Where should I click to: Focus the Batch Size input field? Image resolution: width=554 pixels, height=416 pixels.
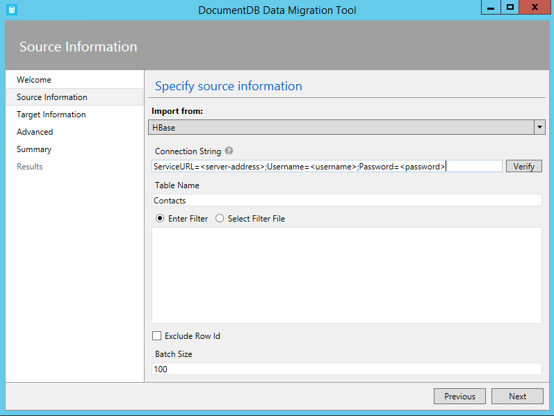(x=346, y=369)
